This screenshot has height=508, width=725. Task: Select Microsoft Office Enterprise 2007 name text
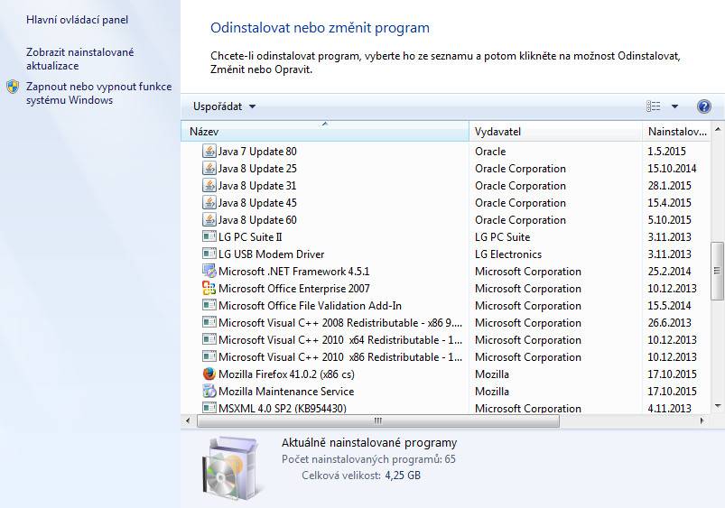pyautogui.click(x=294, y=288)
